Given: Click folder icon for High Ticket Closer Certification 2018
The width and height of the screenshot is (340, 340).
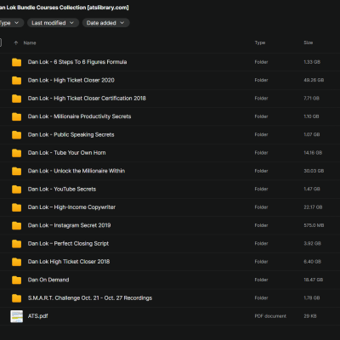Looking at the screenshot, I should [17, 99].
